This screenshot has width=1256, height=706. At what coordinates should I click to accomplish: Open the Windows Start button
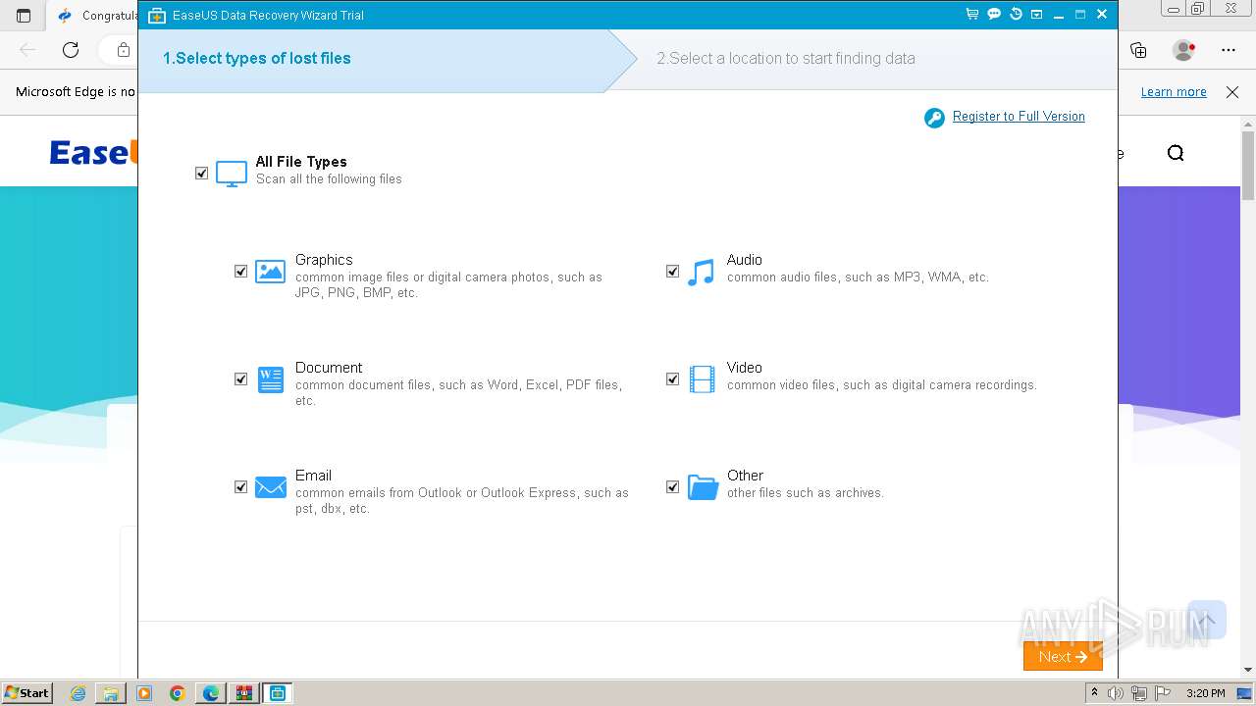coord(27,693)
